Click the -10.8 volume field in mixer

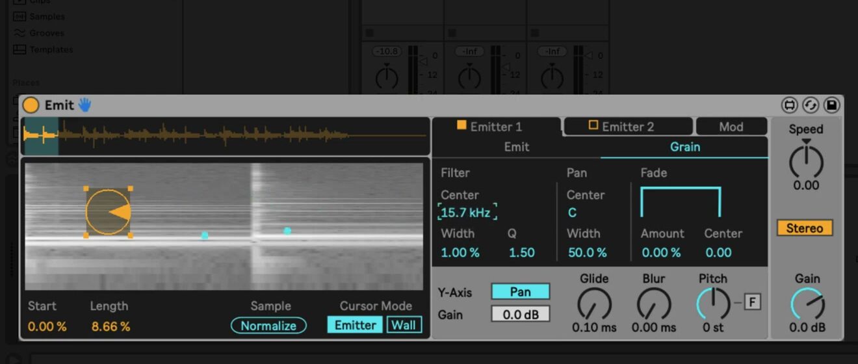[x=386, y=51]
